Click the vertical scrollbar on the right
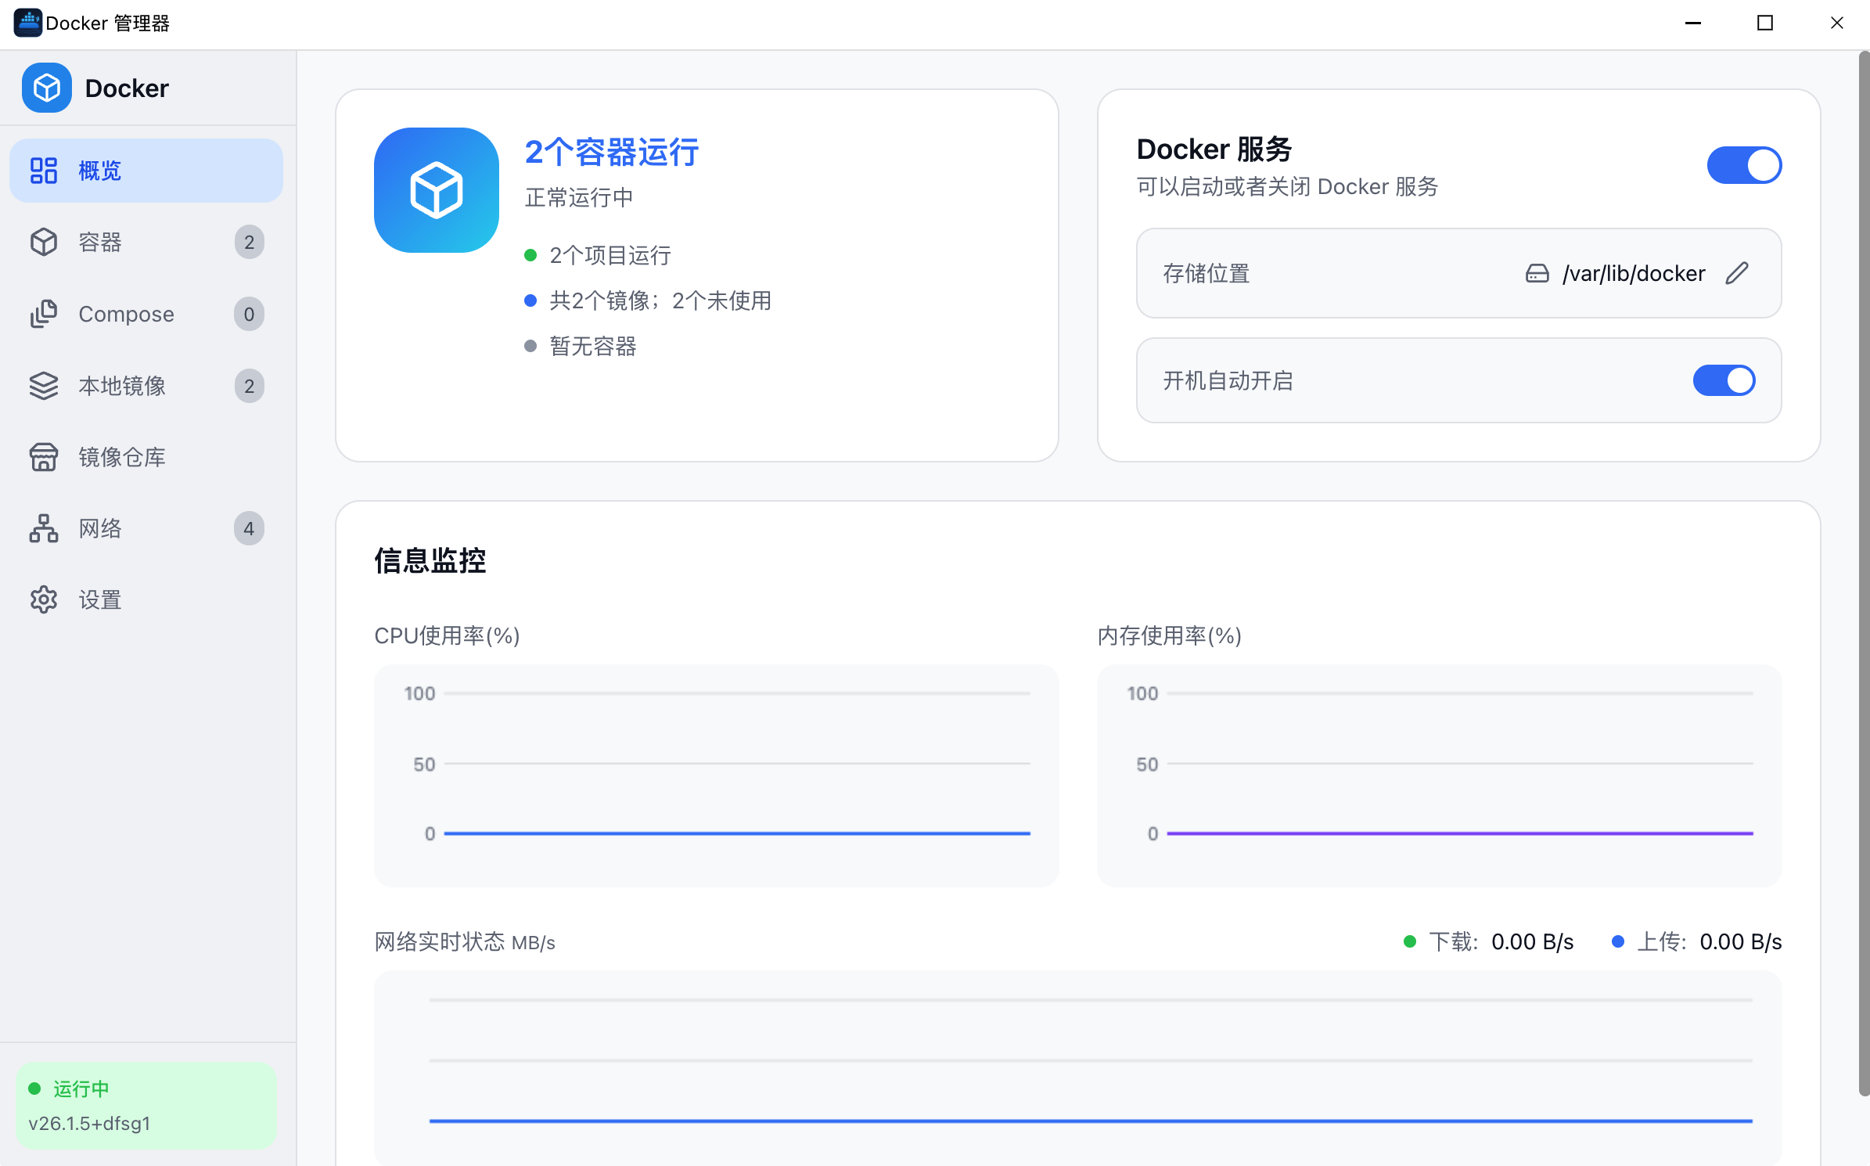 click(1864, 575)
